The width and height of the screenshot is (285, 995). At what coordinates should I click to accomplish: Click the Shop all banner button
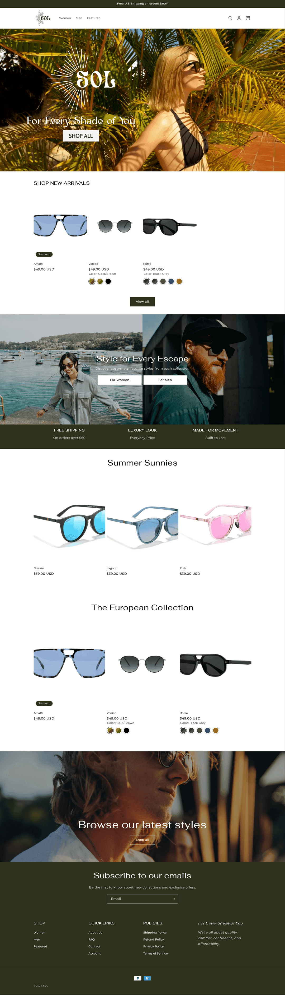(142, 840)
